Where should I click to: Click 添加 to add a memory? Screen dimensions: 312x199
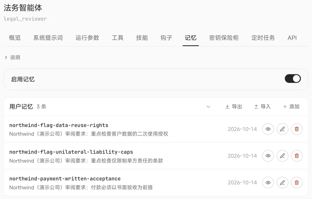[x=291, y=107]
